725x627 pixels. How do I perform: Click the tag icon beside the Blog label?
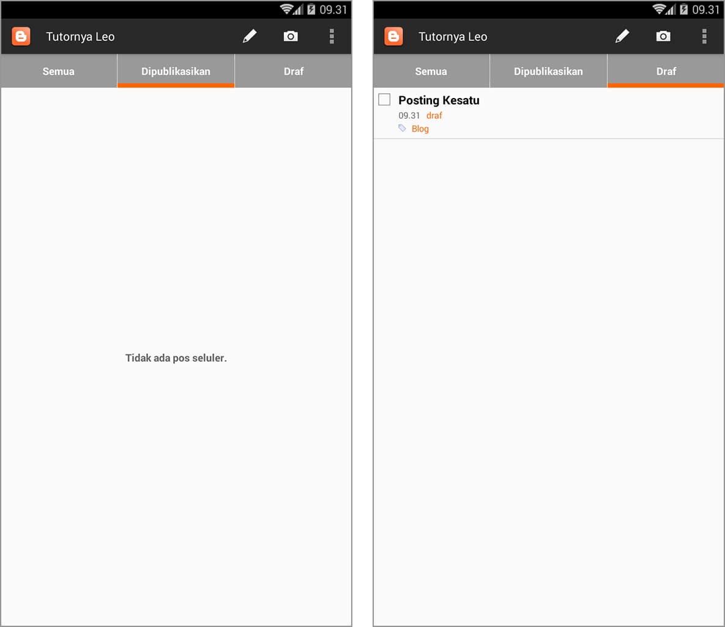[402, 129]
